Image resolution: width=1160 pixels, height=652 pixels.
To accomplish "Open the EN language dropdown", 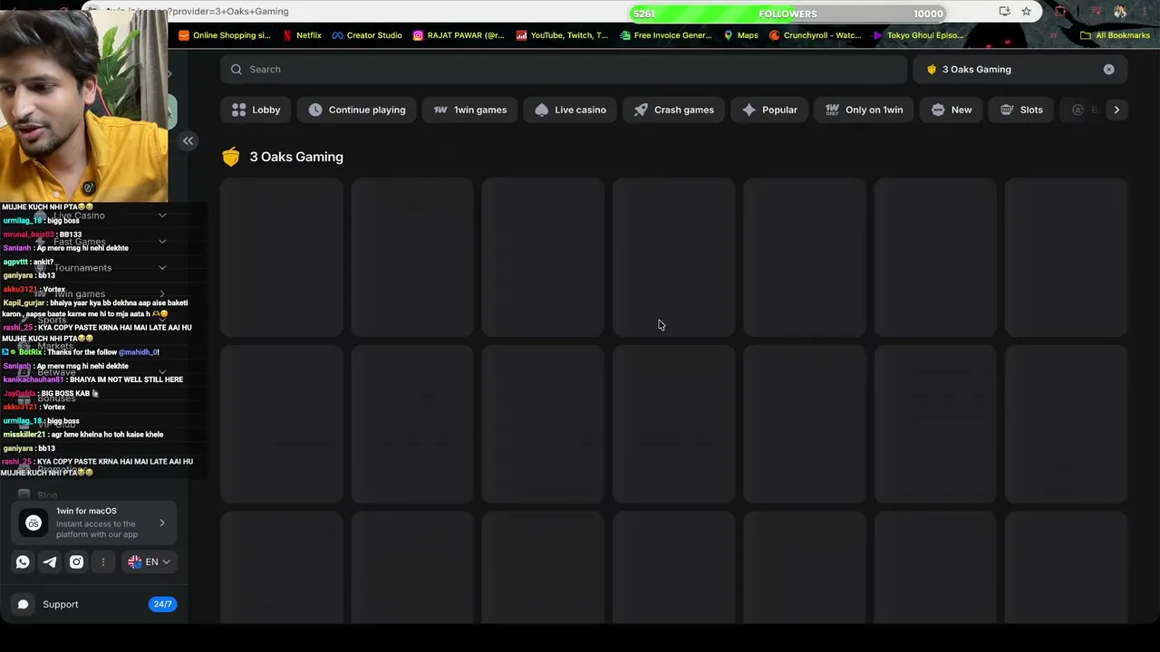I will (x=149, y=561).
